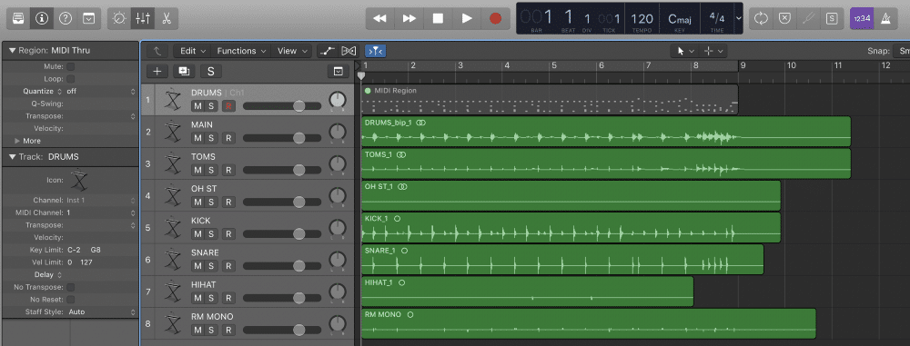Collapse the Region: MIDI Thru section
The height and width of the screenshot is (346, 910).
point(12,51)
